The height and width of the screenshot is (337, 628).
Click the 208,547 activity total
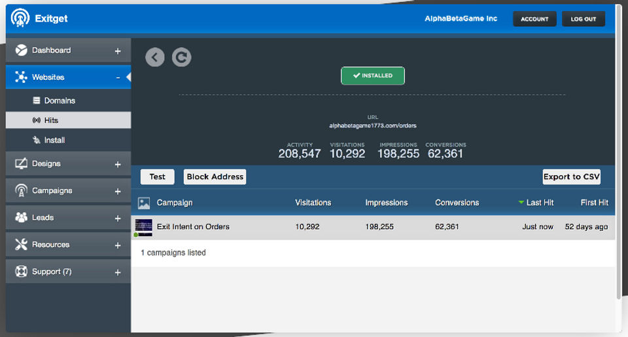(300, 154)
